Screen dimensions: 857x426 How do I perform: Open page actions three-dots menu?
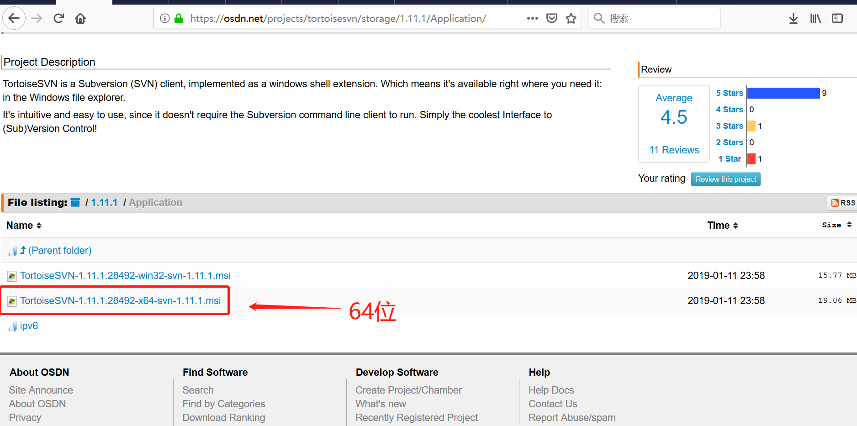point(532,18)
